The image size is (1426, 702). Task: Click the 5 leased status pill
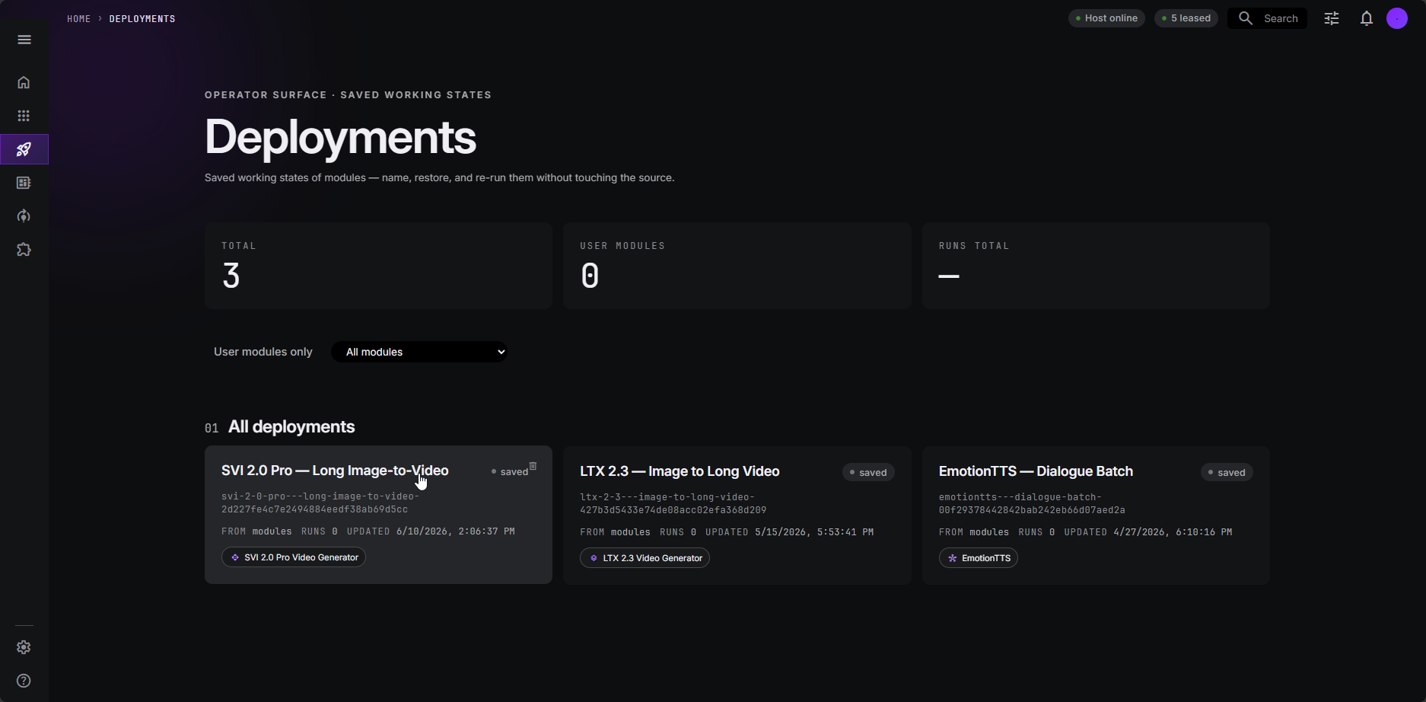coord(1186,18)
